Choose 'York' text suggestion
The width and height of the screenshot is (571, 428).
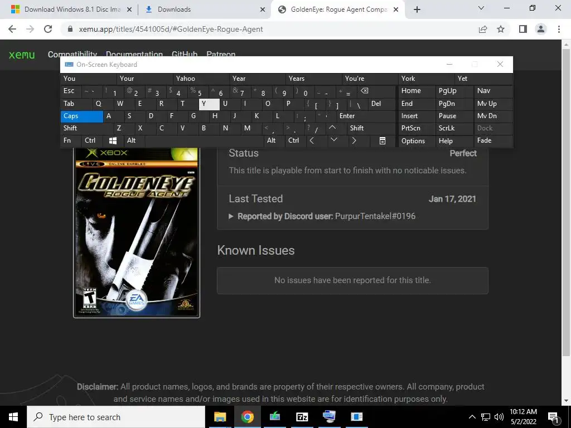(426, 79)
